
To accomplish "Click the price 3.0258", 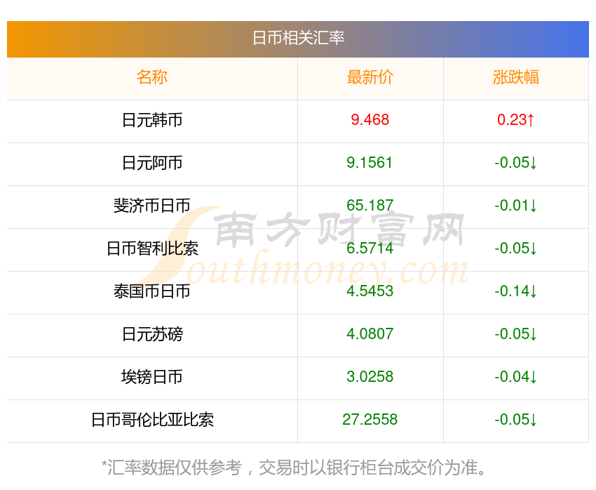I will coord(370,377).
